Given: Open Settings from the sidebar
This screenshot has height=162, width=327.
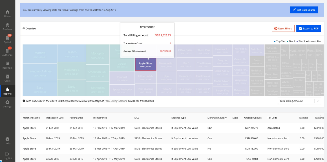Looking at the screenshot, I should (x=8, y=104).
